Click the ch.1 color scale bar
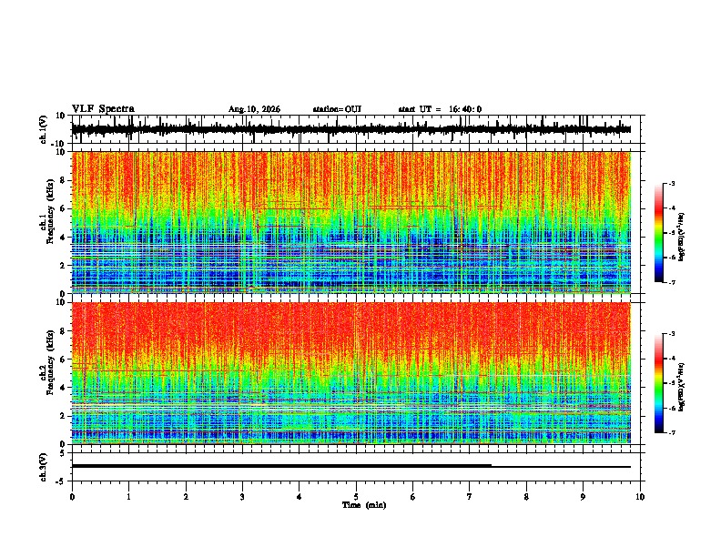The image size is (721, 557). (659, 233)
